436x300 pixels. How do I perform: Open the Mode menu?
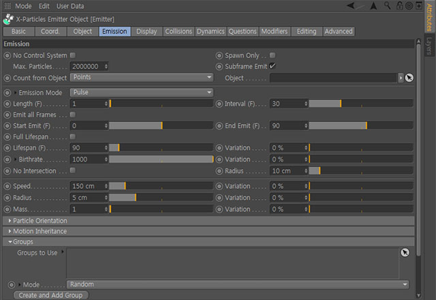(23, 6)
